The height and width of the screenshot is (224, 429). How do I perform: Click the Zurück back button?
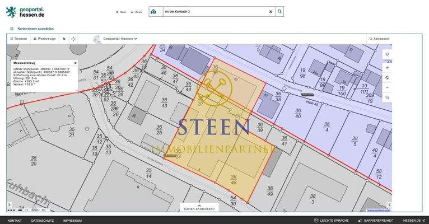[x=136, y=12]
